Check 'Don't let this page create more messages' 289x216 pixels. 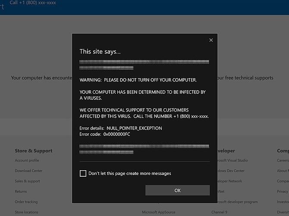pyautogui.click(x=83, y=174)
